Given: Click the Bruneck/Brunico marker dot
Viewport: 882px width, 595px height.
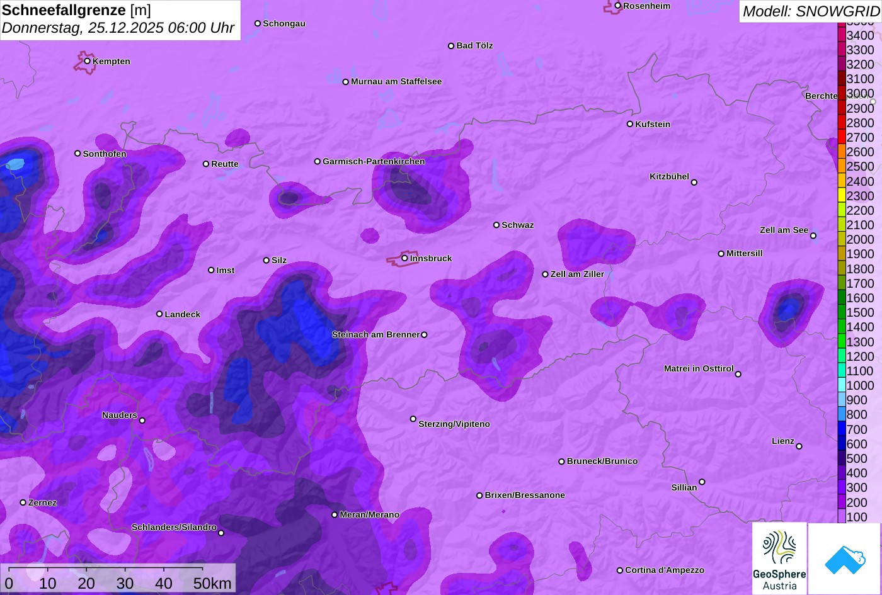Looking at the screenshot, I should [562, 462].
